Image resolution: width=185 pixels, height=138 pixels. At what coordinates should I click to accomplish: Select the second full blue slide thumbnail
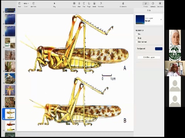[10, 31]
